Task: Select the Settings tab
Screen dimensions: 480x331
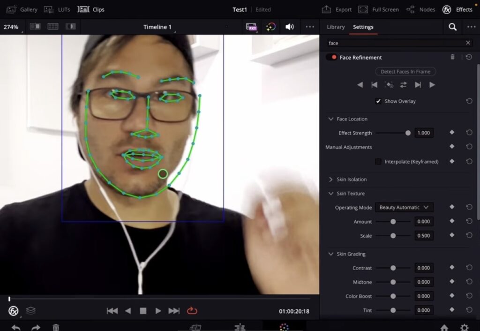Action: [x=363, y=27]
